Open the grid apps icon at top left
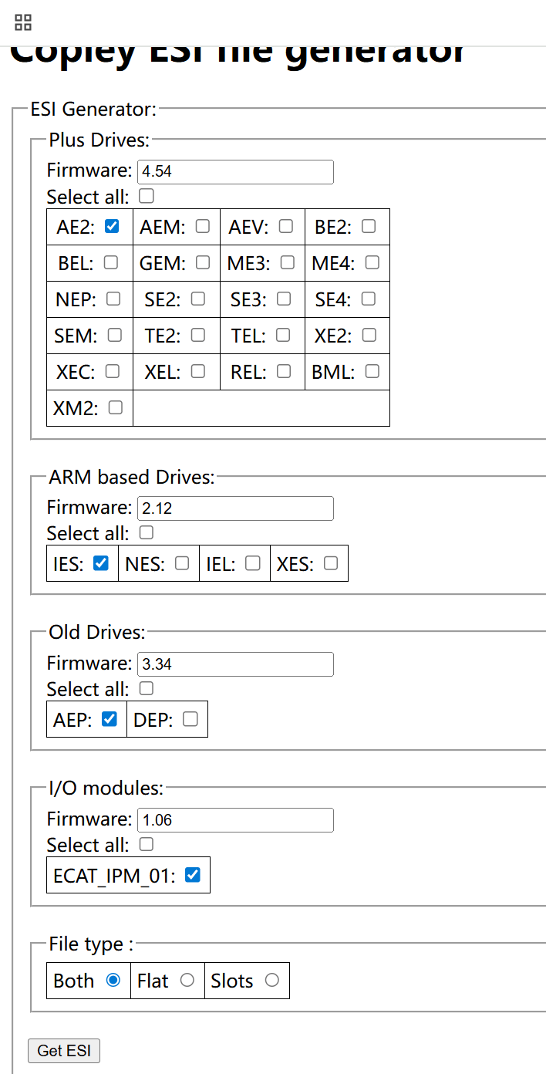 23,22
